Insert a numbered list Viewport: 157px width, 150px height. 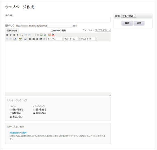(29, 35)
